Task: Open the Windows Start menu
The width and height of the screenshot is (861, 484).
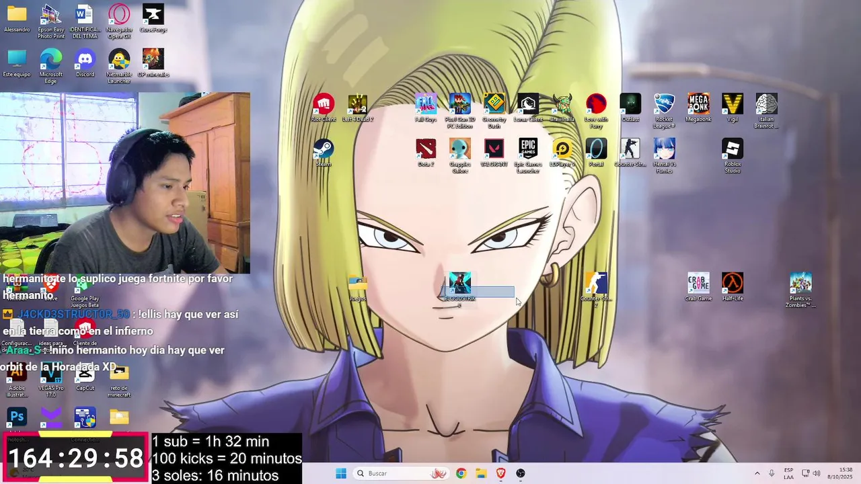Action: (341, 473)
